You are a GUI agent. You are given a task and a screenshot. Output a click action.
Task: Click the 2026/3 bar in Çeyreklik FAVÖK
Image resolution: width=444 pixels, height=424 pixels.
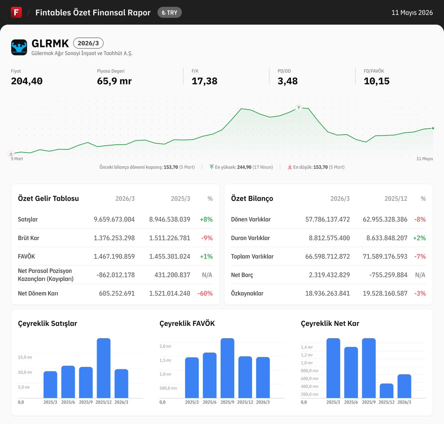pyautogui.click(x=263, y=378)
